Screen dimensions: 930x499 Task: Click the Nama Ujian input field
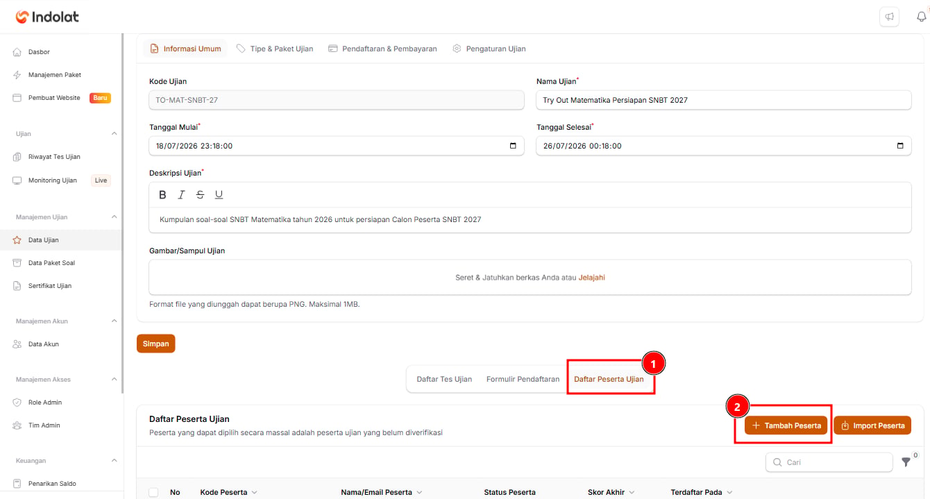(x=724, y=100)
